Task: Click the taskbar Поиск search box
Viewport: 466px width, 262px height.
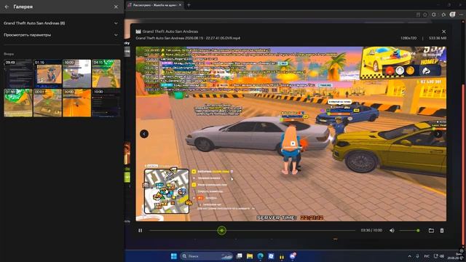Action: [x=207, y=256]
